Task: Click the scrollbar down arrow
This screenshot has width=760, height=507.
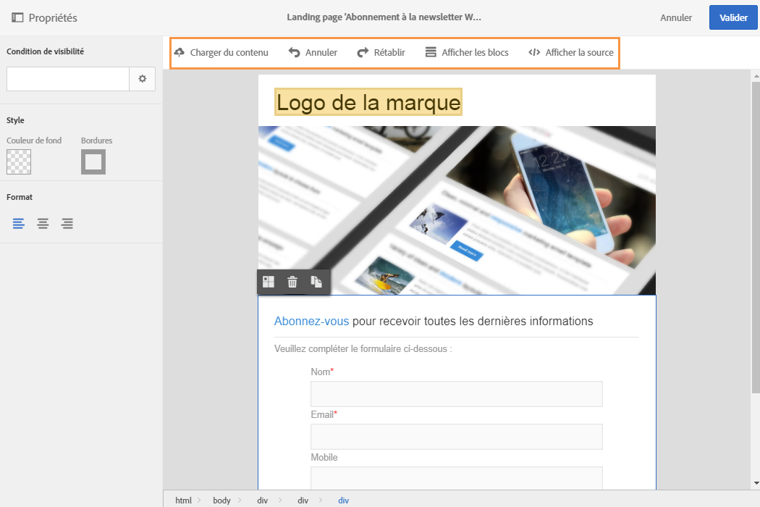Action: click(x=756, y=483)
